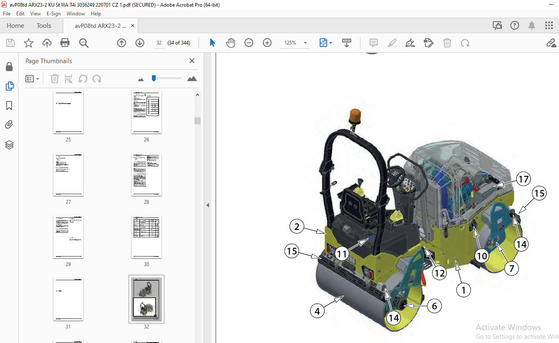Open the help question mark icon
559x343 pixels.
515,26
